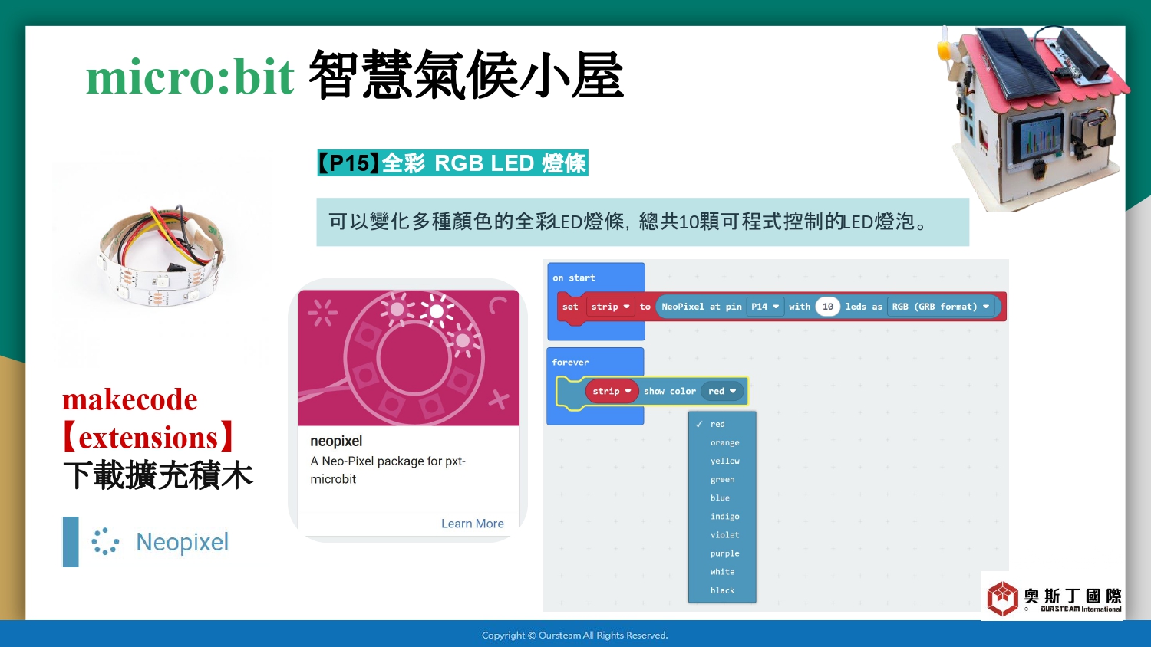Expand the red color dropdown in show color
The width and height of the screenshot is (1151, 647).
(722, 391)
